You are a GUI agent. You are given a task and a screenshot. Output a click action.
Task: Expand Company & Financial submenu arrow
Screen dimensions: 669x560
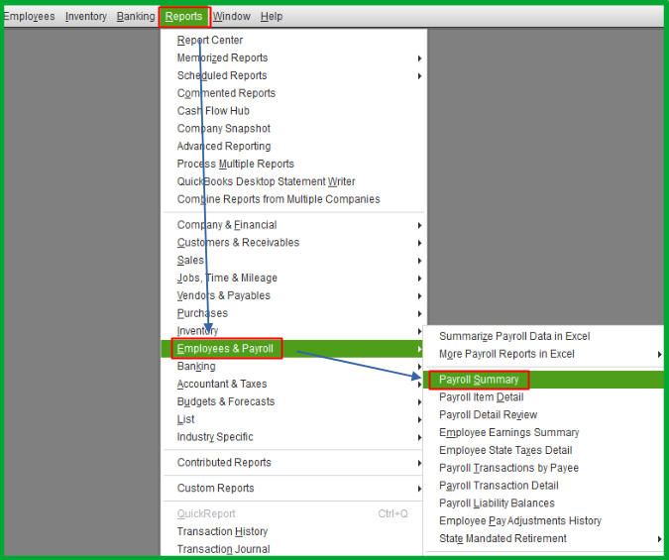(x=419, y=225)
